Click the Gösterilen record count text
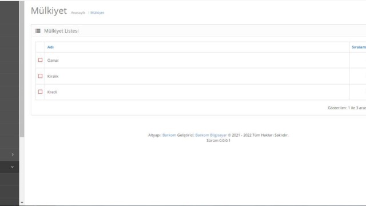Image resolution: width=366 pixels, height=206 pixels. (347, 108)
